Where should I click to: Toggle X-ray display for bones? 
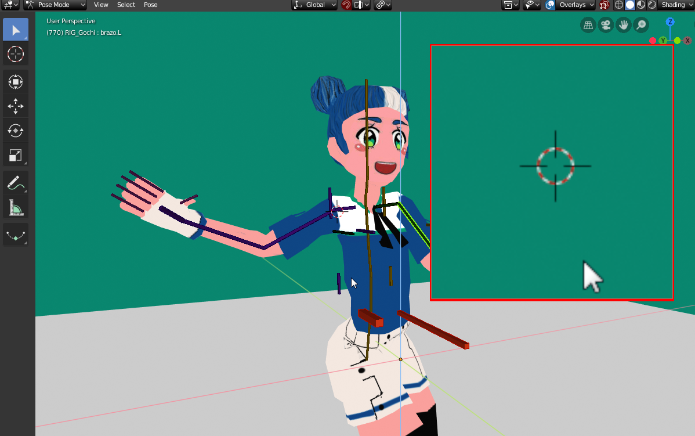point(604,5)
